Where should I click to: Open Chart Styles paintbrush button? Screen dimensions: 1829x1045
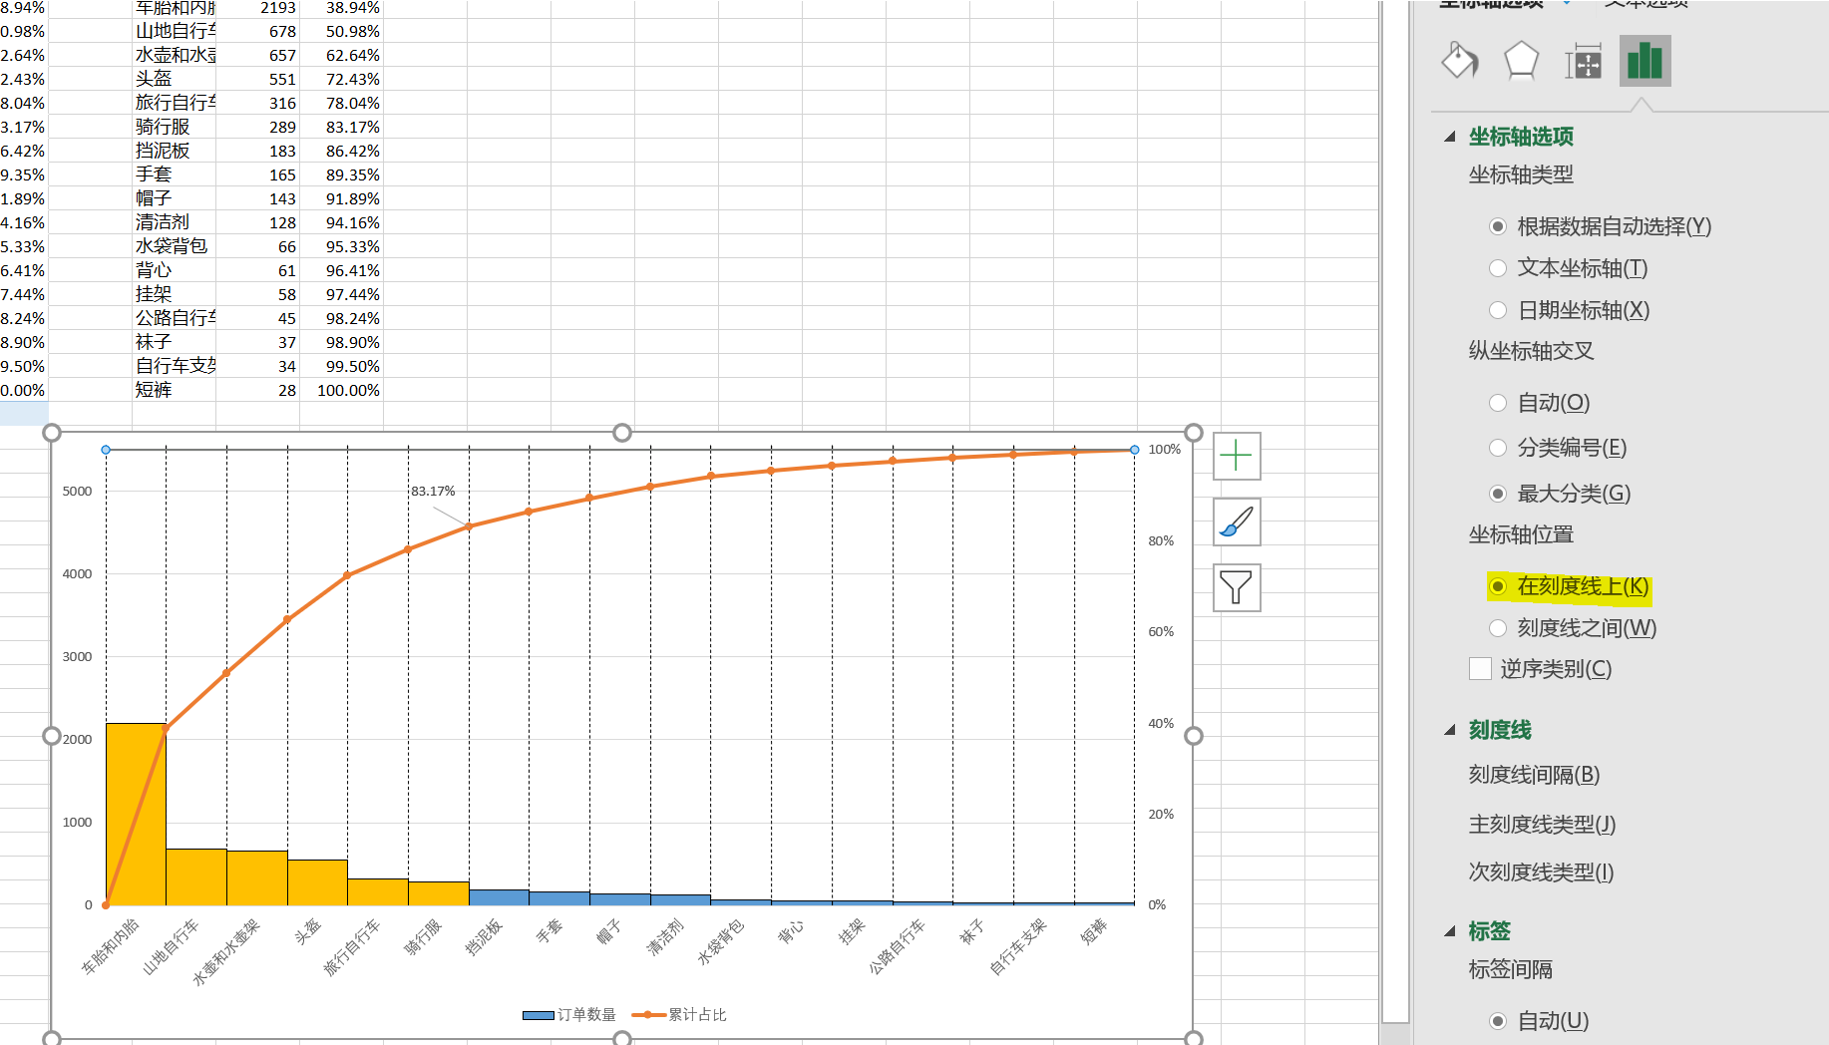coord(1237,522)
